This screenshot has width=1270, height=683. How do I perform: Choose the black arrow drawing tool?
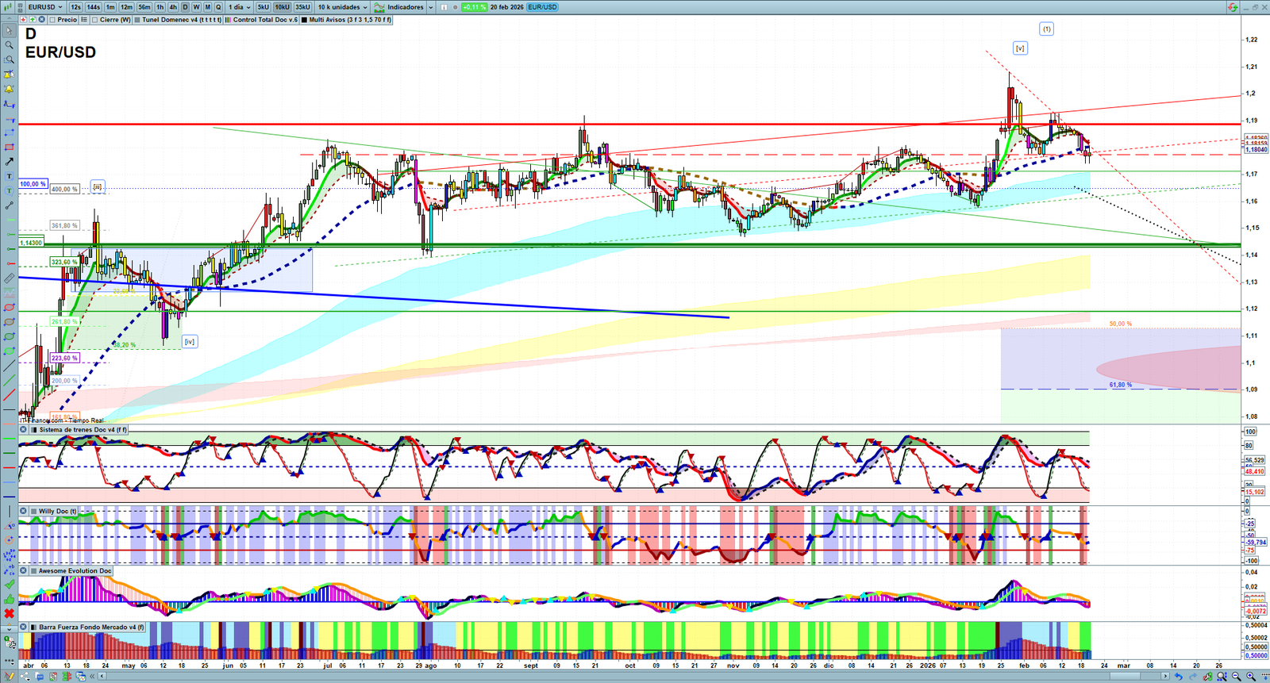pos(9,161)
